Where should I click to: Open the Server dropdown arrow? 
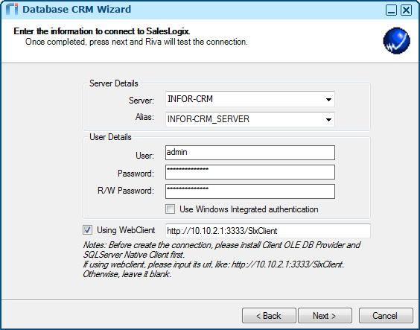click(x=328, y=100)
